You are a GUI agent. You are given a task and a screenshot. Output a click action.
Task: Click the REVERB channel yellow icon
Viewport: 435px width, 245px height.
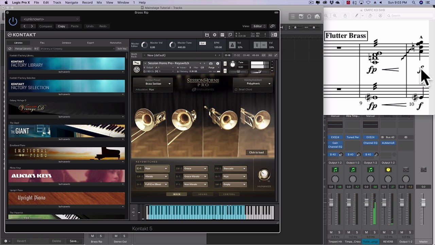pyautogui.click(x=388, y=170)
